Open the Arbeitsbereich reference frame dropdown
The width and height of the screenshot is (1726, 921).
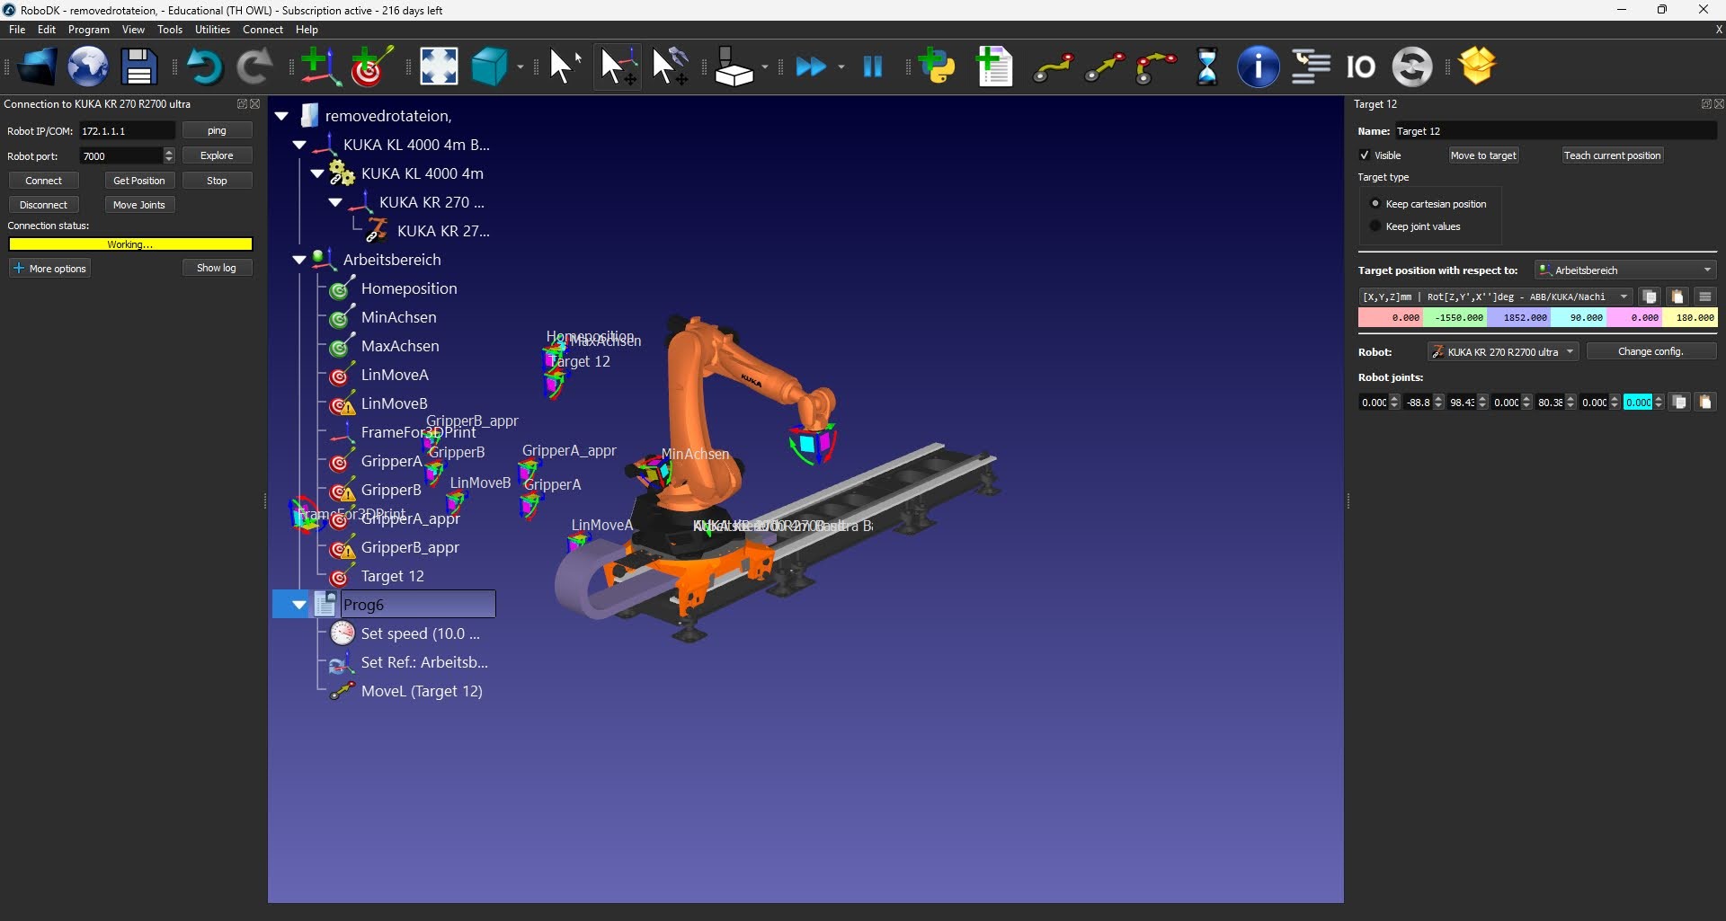1625,270
